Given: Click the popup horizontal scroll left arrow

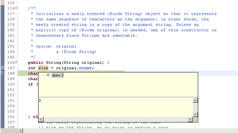Looking at the screenshot, I should pos(41,119).
